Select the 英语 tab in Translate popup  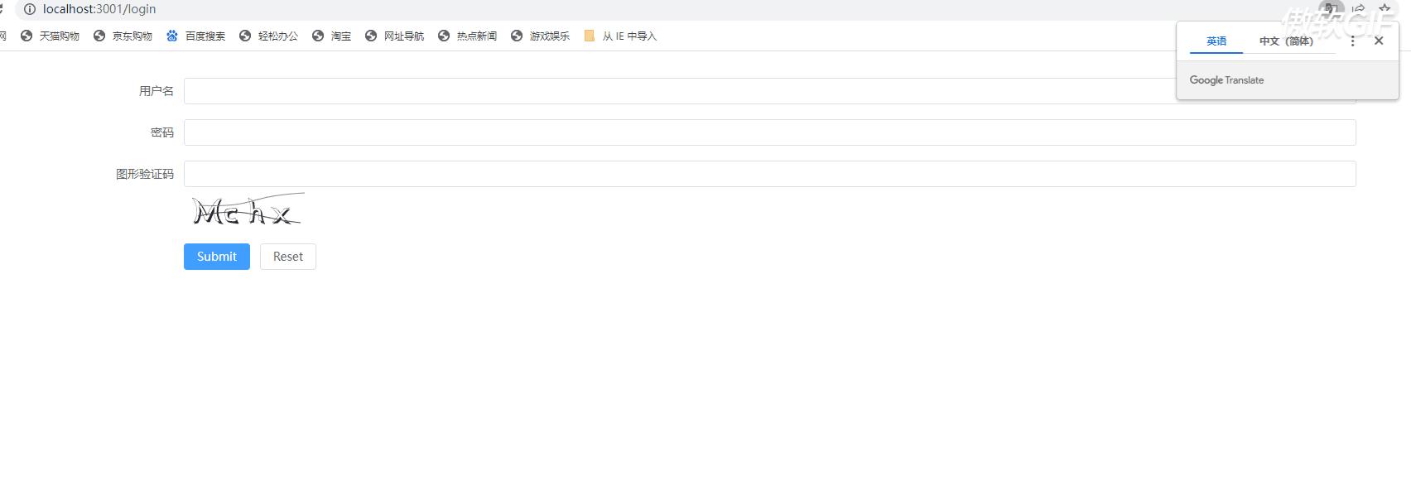[1216, 41]
